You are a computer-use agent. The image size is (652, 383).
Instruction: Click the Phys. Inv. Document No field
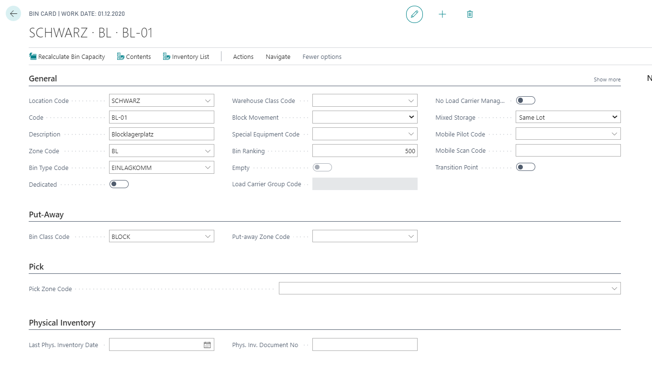pyautogui.click(x=365, y=345)
